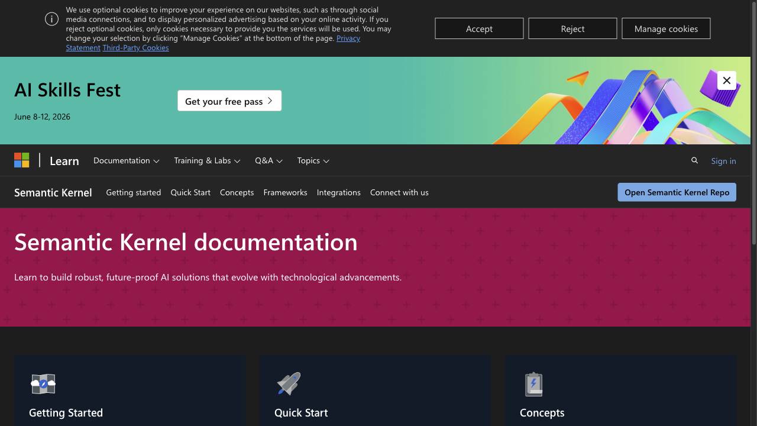Open the Frameworks nav item

coord(285,192)
